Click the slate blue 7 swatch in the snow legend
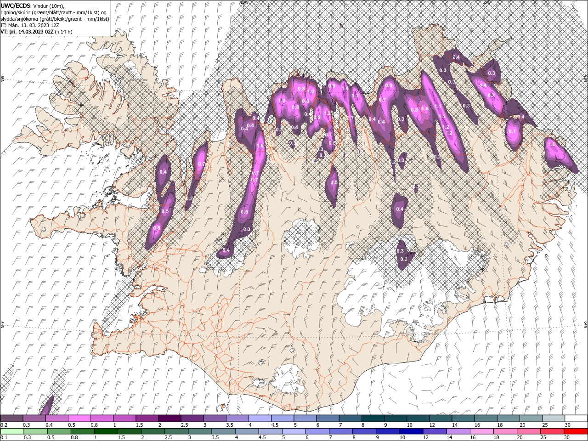This screenshot has width=588, height=441. click(350, 418)
